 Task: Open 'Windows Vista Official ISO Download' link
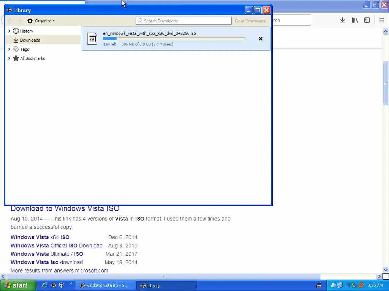[57, 246]
